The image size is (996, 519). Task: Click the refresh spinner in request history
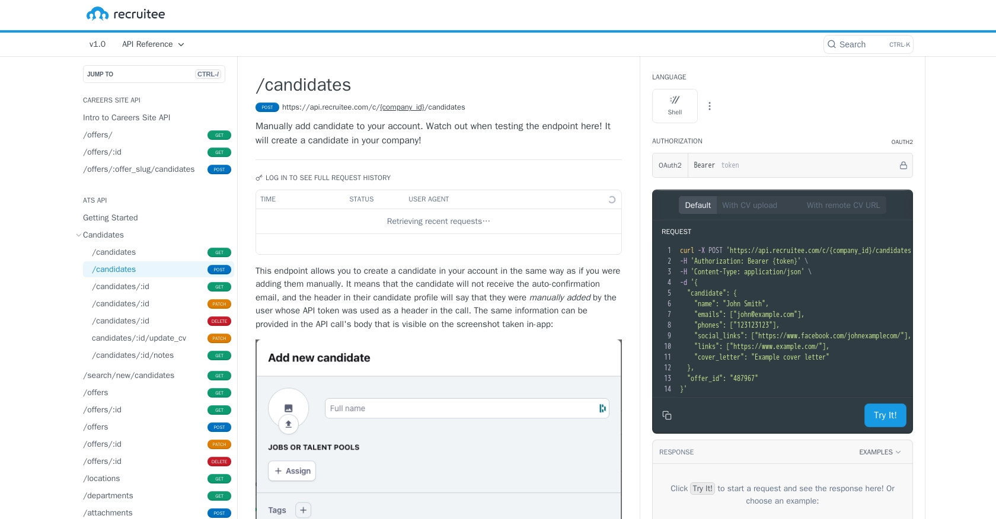pos(612,200)
